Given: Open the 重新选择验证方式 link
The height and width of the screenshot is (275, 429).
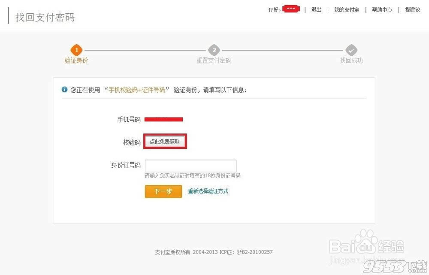Looking at the screenshot, I should coord(208,191).
